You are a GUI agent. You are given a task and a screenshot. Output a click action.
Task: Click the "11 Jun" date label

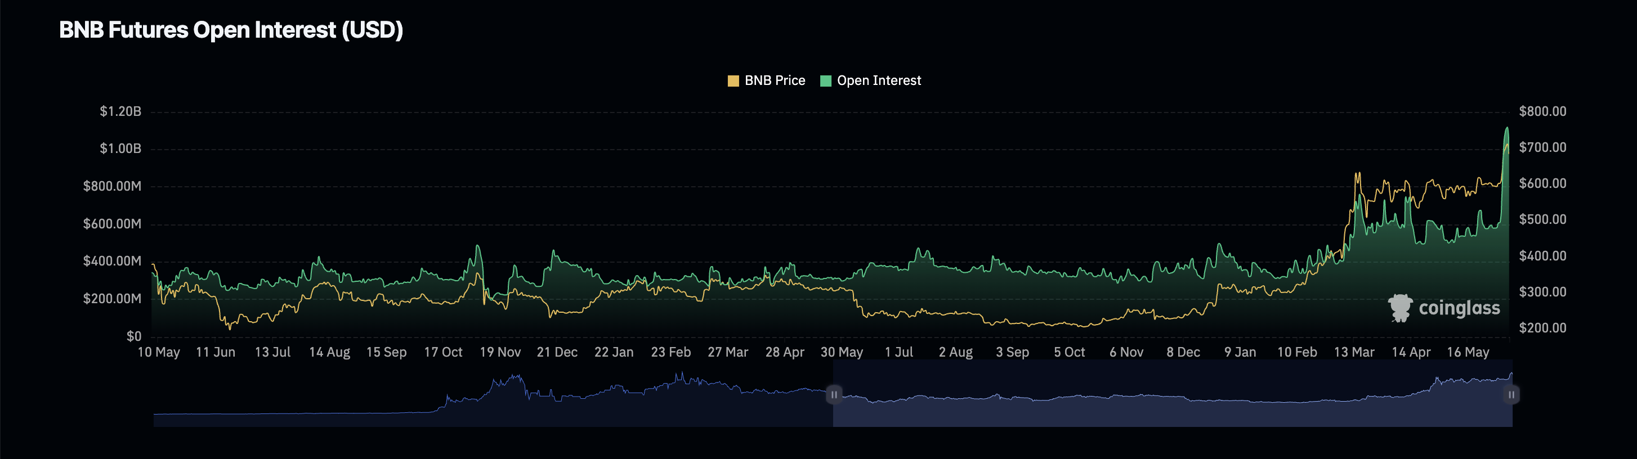pos(216,352)
